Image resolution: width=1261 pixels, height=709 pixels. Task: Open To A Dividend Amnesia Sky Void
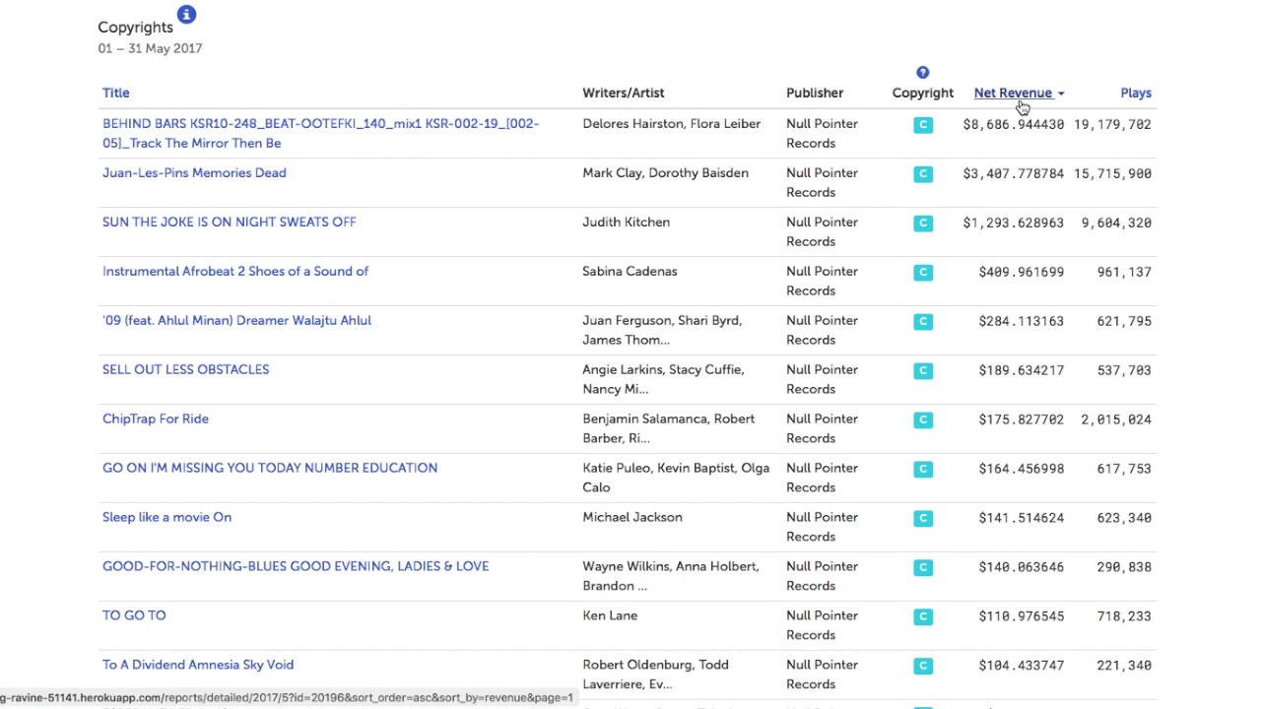tap(198, 665)
